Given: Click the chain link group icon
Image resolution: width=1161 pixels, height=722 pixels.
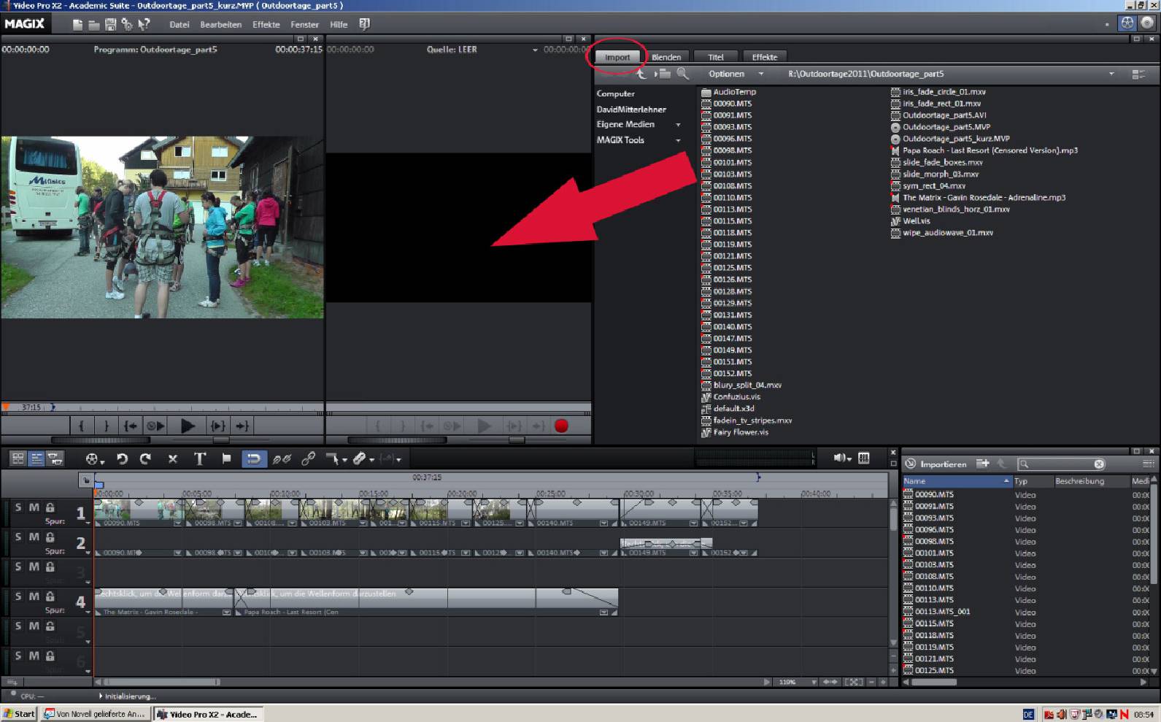Looking at the screenshot, I should (308, 458).
